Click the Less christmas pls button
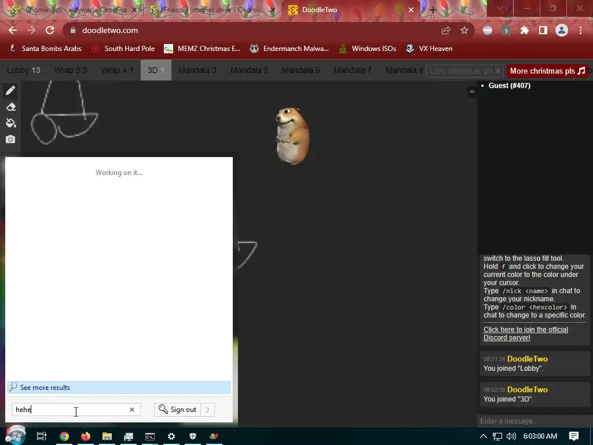The height and width of the screenshot is (445, 593). tap(465, 71)
